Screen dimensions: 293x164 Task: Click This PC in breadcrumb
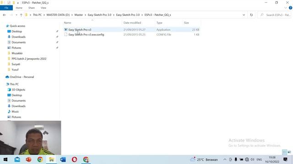pyautogui.click(x=37, y=15)
